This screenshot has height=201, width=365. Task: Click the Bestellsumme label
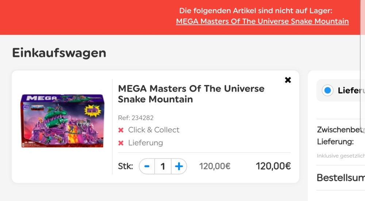tap(341, 178)
